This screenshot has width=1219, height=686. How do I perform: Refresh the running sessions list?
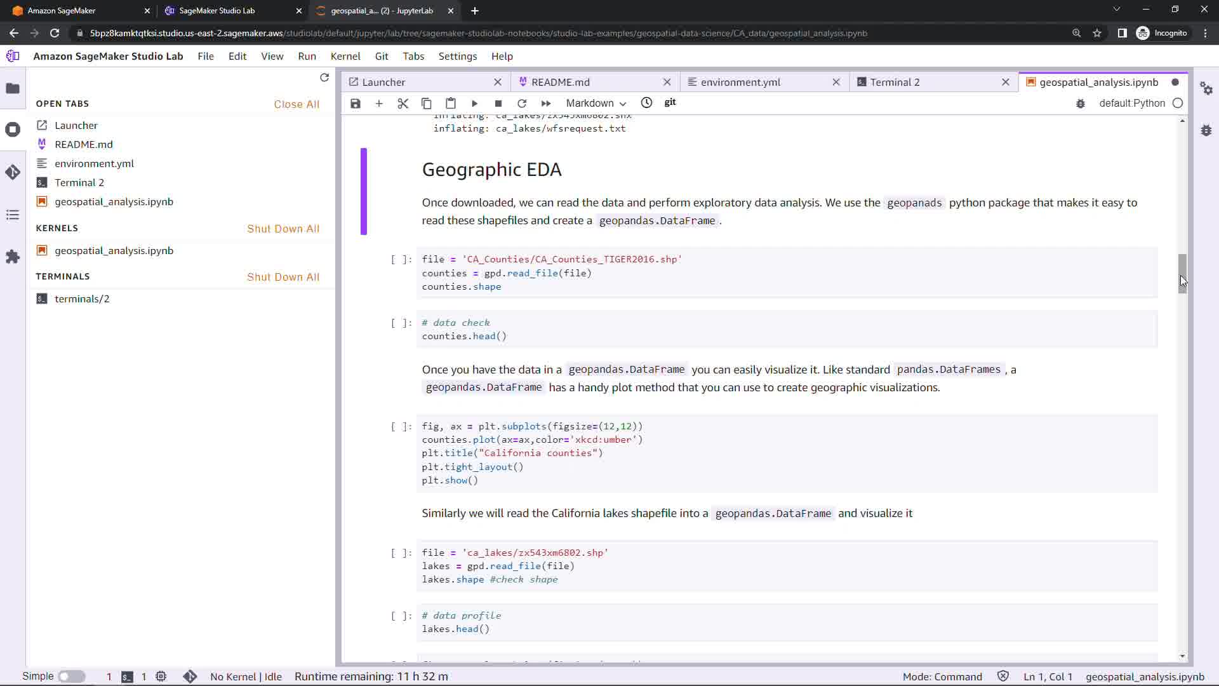[x=324, y=77]
